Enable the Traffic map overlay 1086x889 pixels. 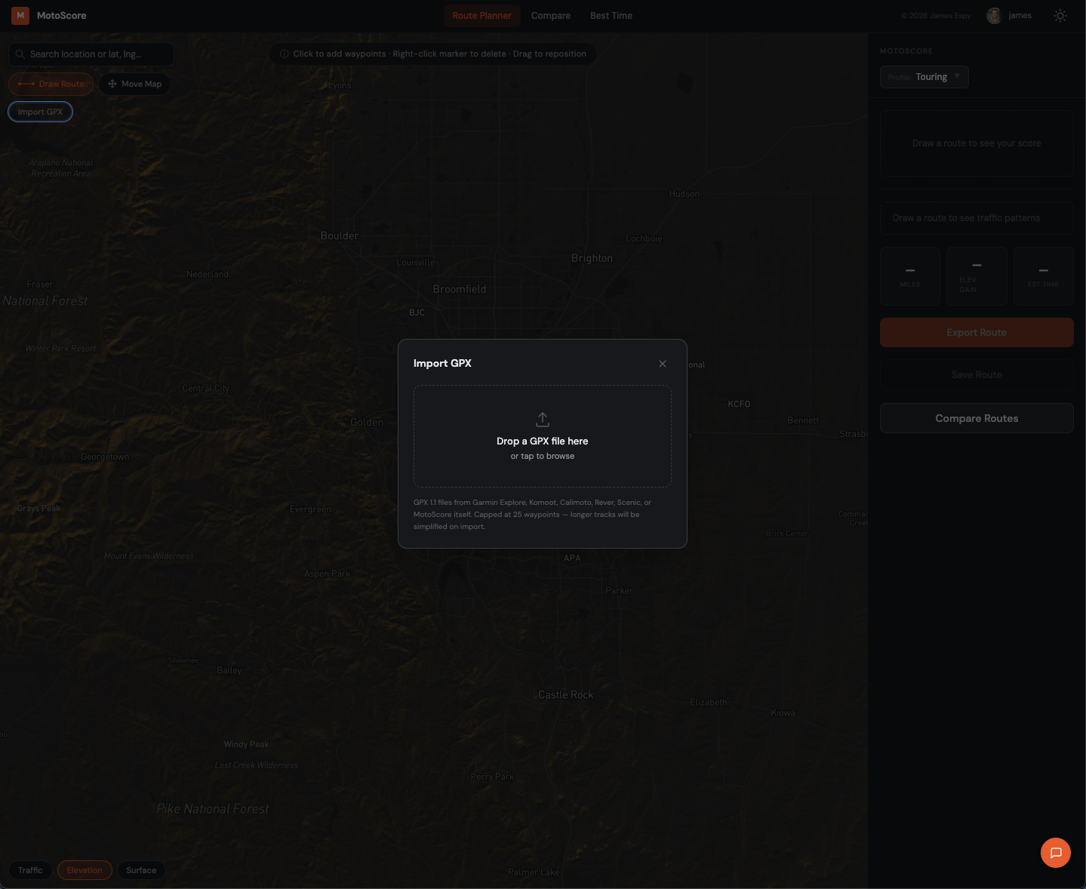point(30,869)
